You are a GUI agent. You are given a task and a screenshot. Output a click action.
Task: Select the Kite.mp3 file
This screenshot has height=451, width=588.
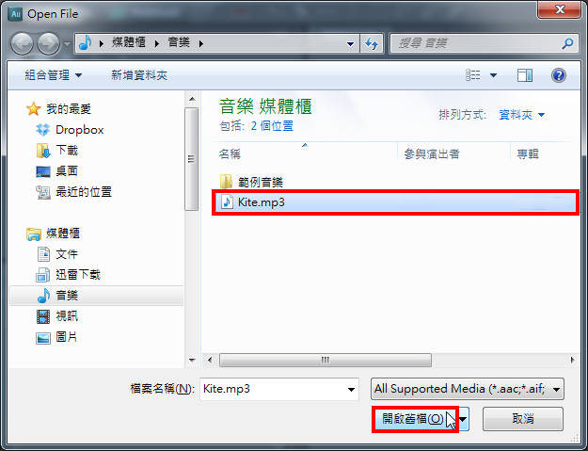pos(395,202)
